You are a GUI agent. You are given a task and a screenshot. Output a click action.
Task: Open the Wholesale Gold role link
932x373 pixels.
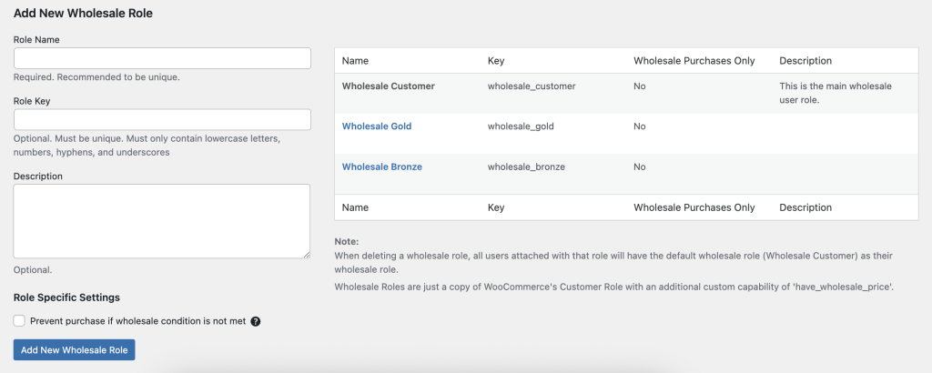(x=377, y=126)
